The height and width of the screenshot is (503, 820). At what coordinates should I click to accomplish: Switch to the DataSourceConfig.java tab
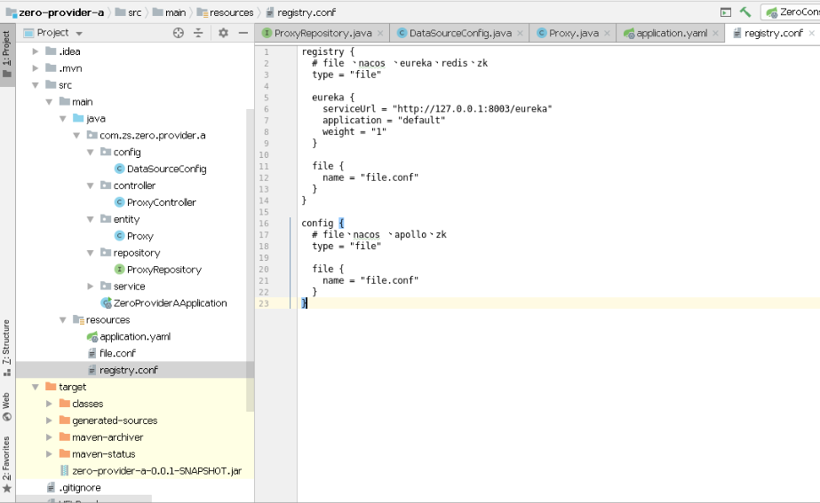pyautogui.click(x=455, y=34)
